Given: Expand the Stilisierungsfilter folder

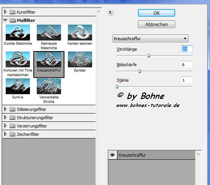Looking at the screenshot, I should [x=5, y=109].
